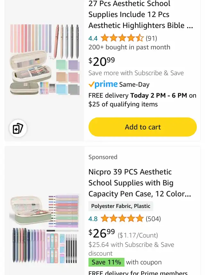The image size is (205, 275).
Task: Click star rating of Nicpro product
Action: 122,219
